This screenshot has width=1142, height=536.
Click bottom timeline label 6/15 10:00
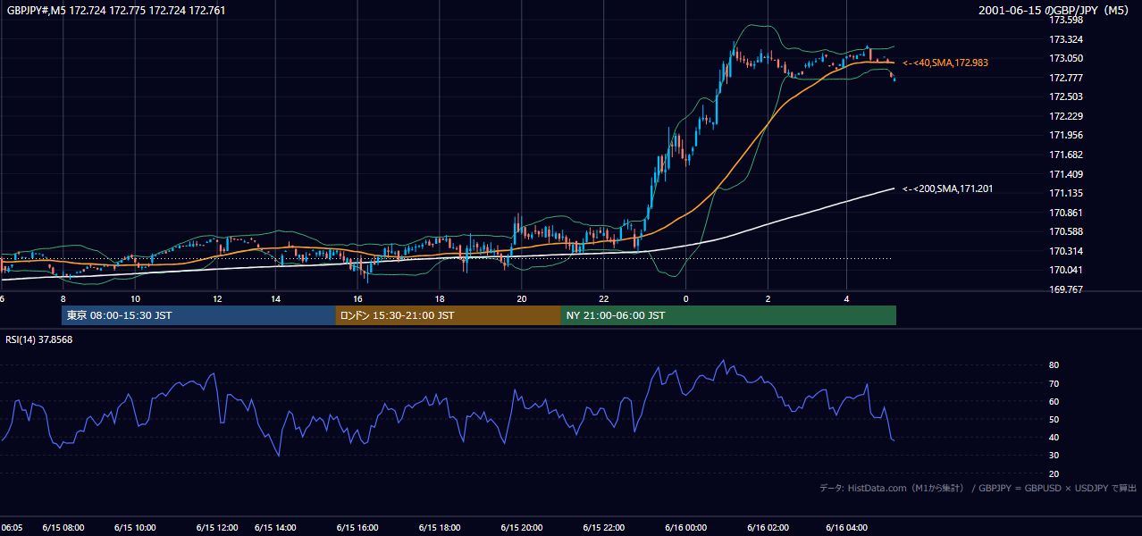pos(136,528)
